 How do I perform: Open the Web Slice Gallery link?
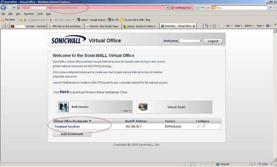(62, 20)
